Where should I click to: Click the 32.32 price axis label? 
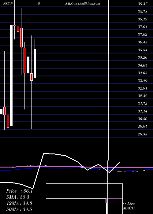(x=143, y=96)
